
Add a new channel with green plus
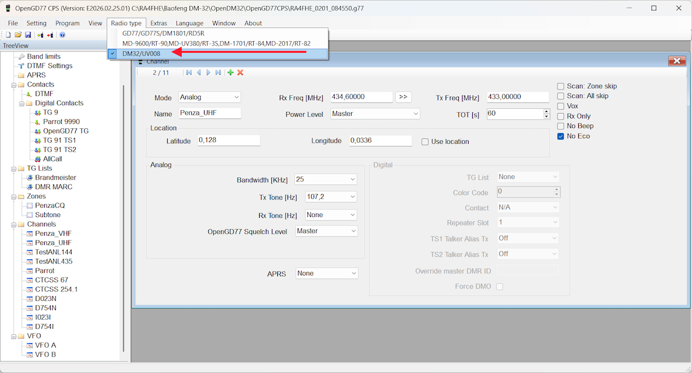tap(230, 73)
